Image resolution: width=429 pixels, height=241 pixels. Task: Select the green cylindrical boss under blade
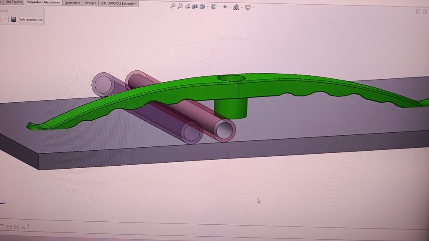tap(231, 108)
